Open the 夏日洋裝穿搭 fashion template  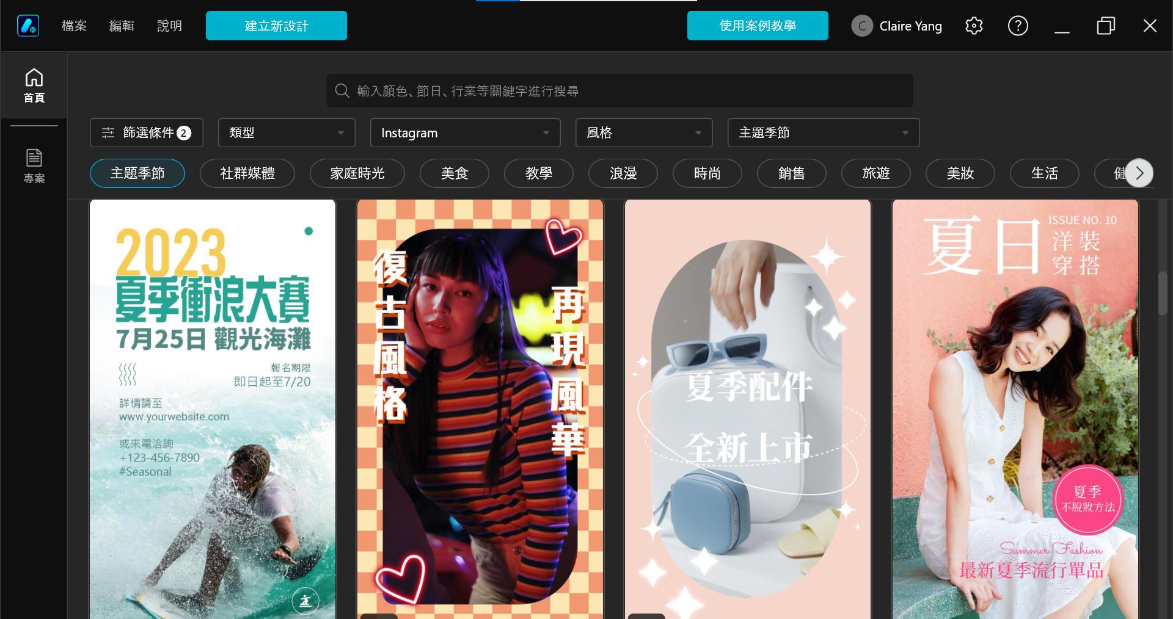[1015, 409]
